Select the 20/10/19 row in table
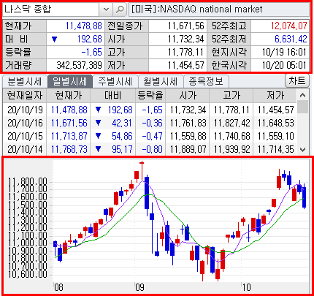314x296 pixels. (x=150, y=110)
